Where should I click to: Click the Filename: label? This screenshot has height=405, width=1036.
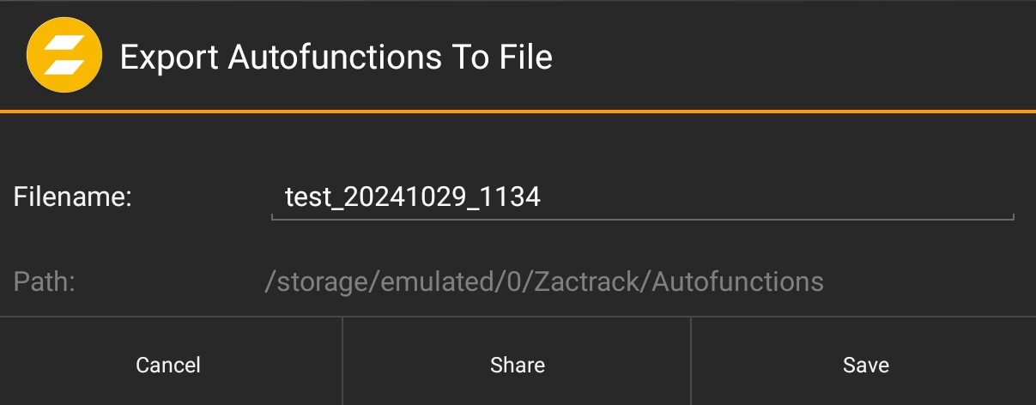click(72, 197)
